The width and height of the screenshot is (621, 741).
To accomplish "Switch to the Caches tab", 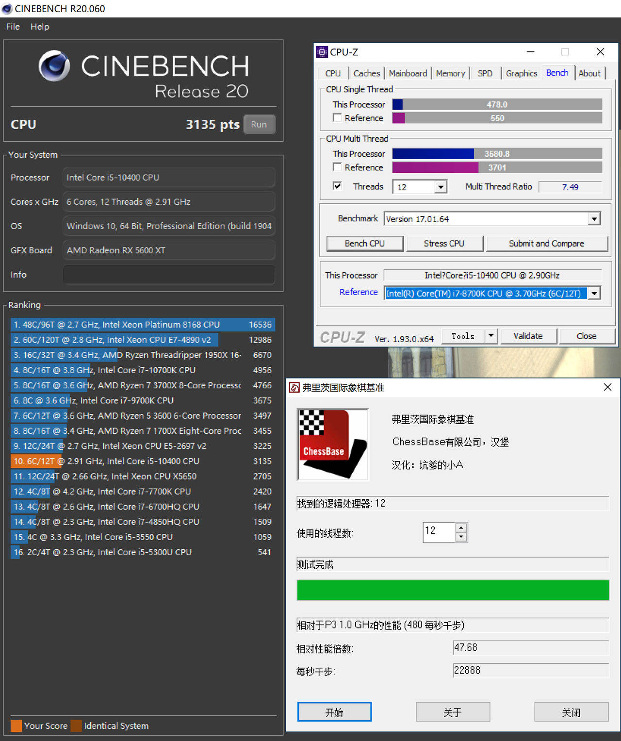I will pos(366,73).
